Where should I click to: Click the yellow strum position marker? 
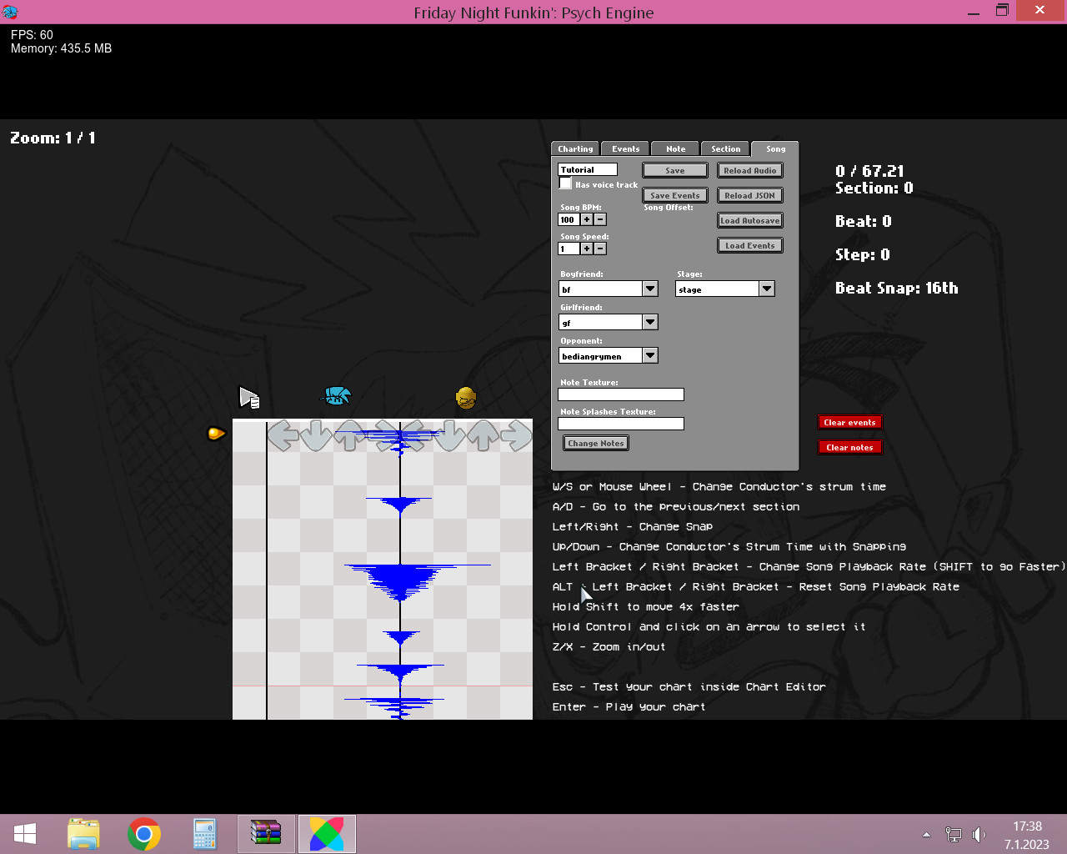[x=216, y=433]
